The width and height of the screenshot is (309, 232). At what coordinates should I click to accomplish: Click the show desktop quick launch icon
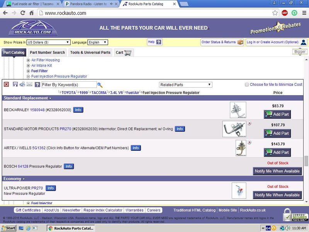click(21, 228)
